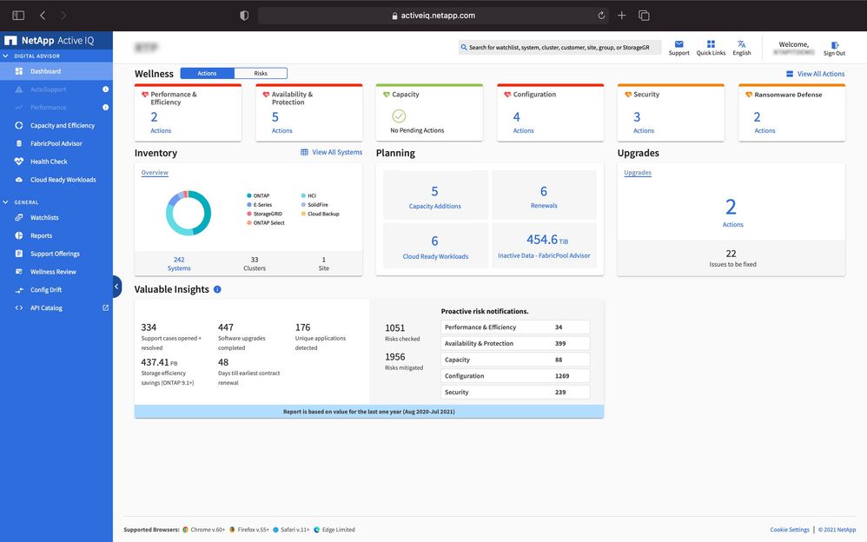The image size is (867, 542).
Task: Click the watchlist and system search field
Action: tap(560, 48)
